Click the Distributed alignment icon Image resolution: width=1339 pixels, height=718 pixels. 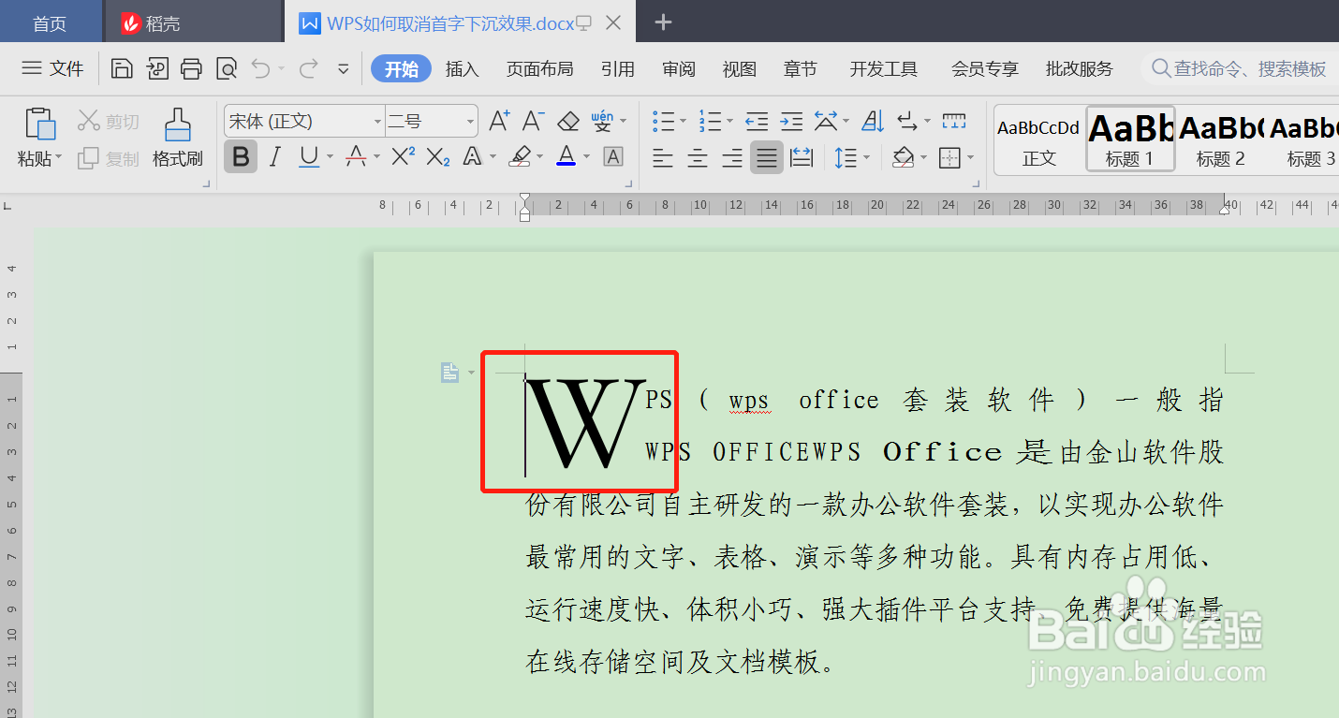(802, 157)
